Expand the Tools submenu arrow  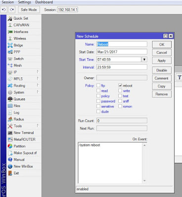[x=38, y=126]
